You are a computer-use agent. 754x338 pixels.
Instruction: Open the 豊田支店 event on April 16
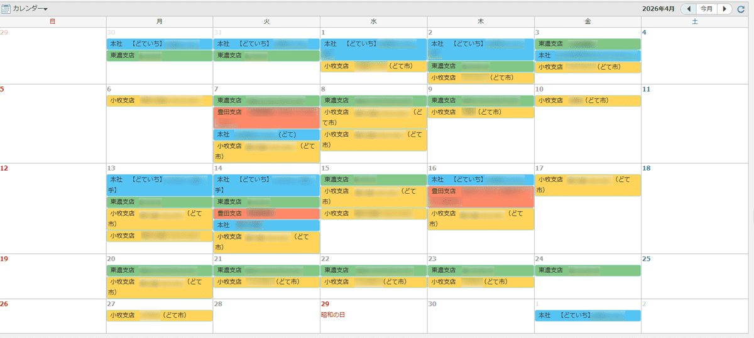(481, 196)
